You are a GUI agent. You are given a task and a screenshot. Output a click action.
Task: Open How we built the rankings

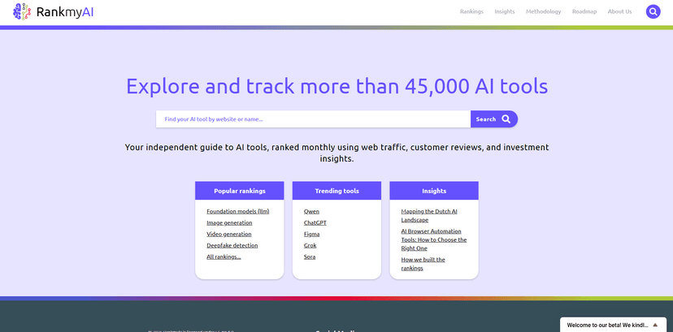click(423, 264)
